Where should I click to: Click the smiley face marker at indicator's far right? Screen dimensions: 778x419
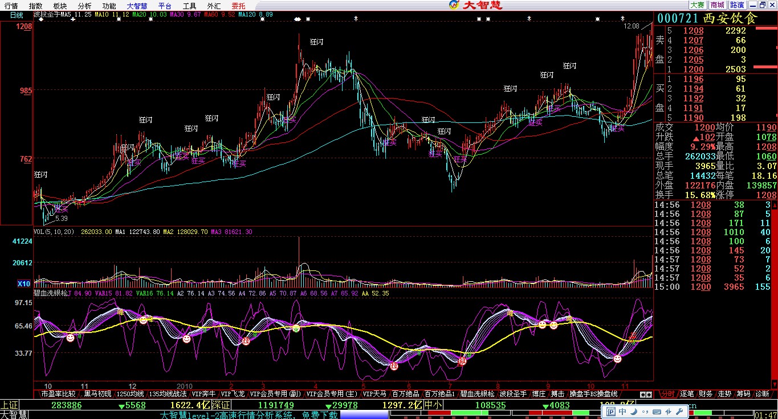tap(617, 359)
